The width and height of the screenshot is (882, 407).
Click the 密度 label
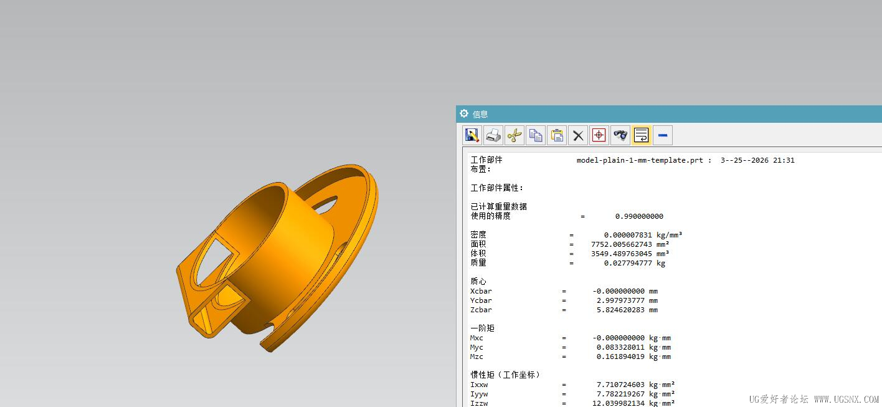pyautogui.click(x=478, y=234)
